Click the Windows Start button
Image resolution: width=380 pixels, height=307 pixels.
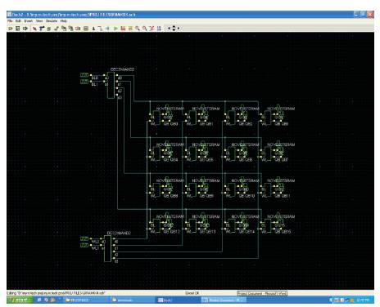point(19,300)
